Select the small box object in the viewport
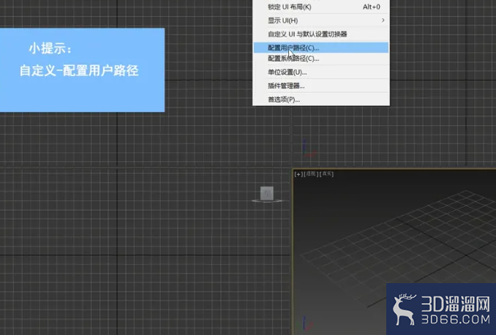Image resolution: width=496 pixels, height=335 pixels. pyautogui.click(x=267, y=193)
